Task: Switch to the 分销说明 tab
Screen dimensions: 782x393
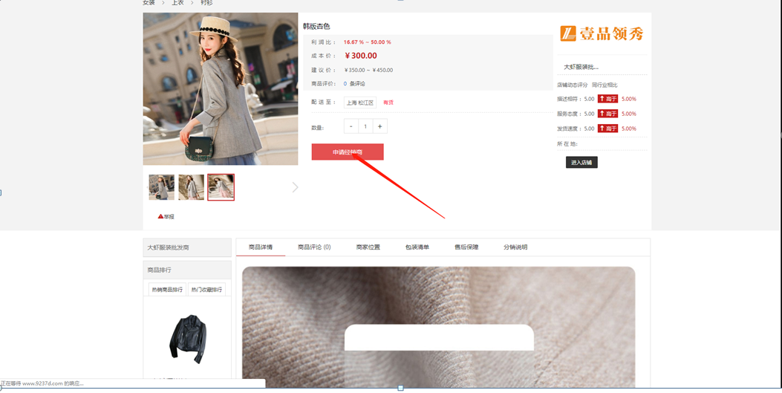Action: coord(515,247)
